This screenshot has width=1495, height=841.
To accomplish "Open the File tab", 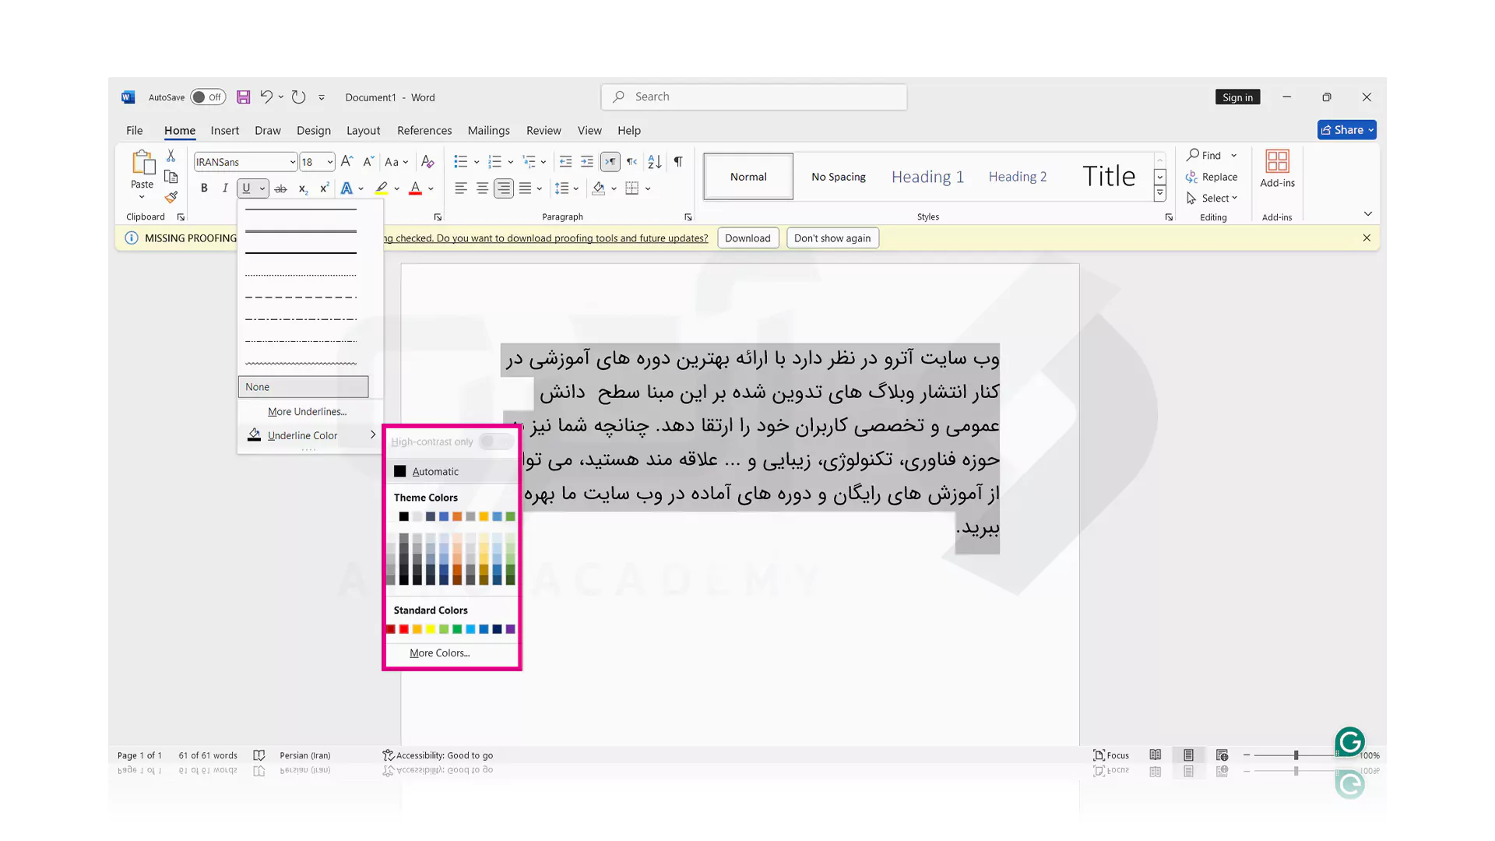I will pyautogui.click(x=134, y=130).
